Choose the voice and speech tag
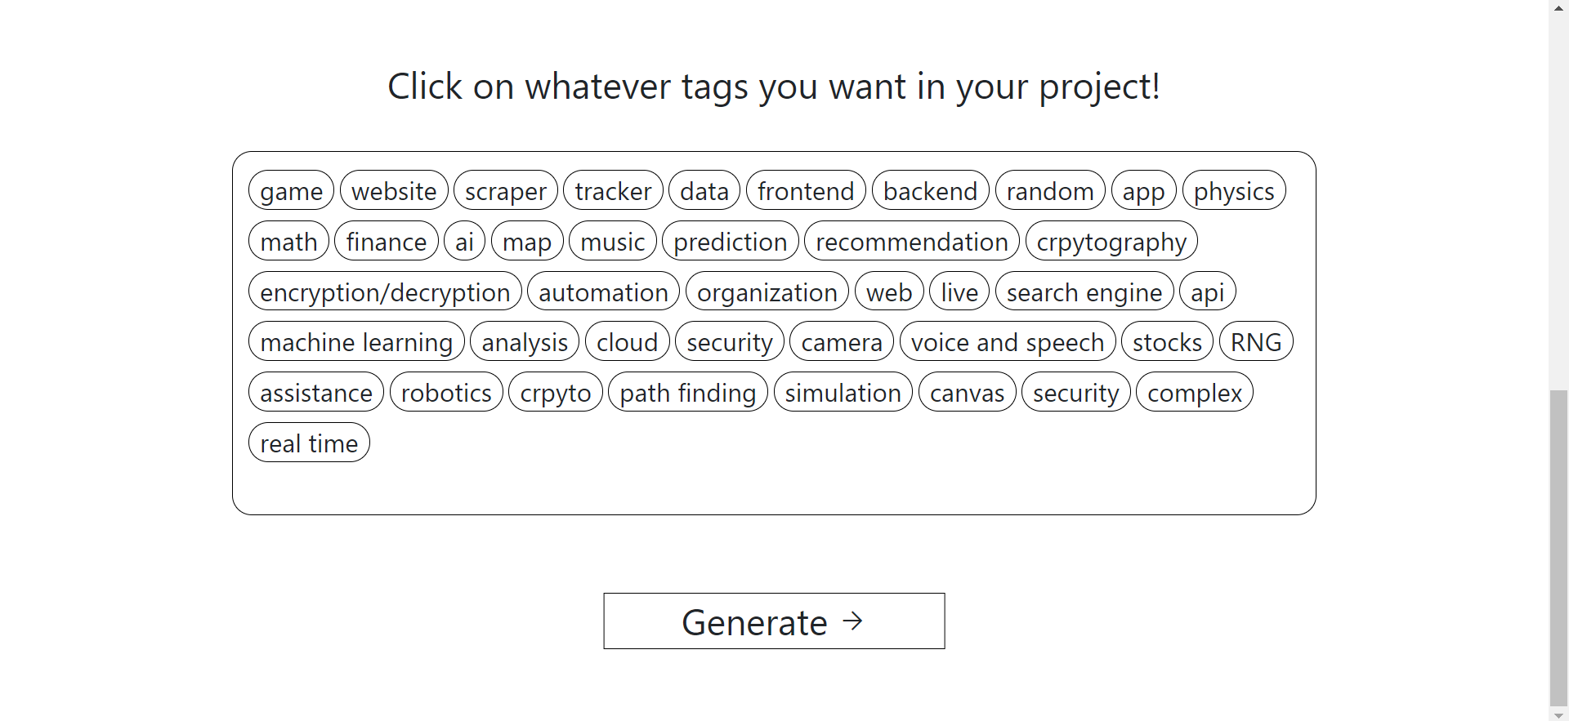Image resolution: width=1569 pixels, height=721 pixels. (1007, 342)
